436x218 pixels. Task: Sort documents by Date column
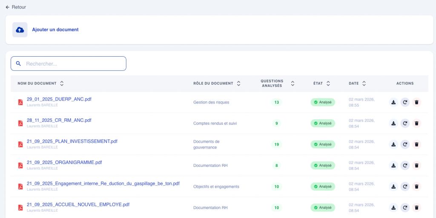tap(364, 83)
